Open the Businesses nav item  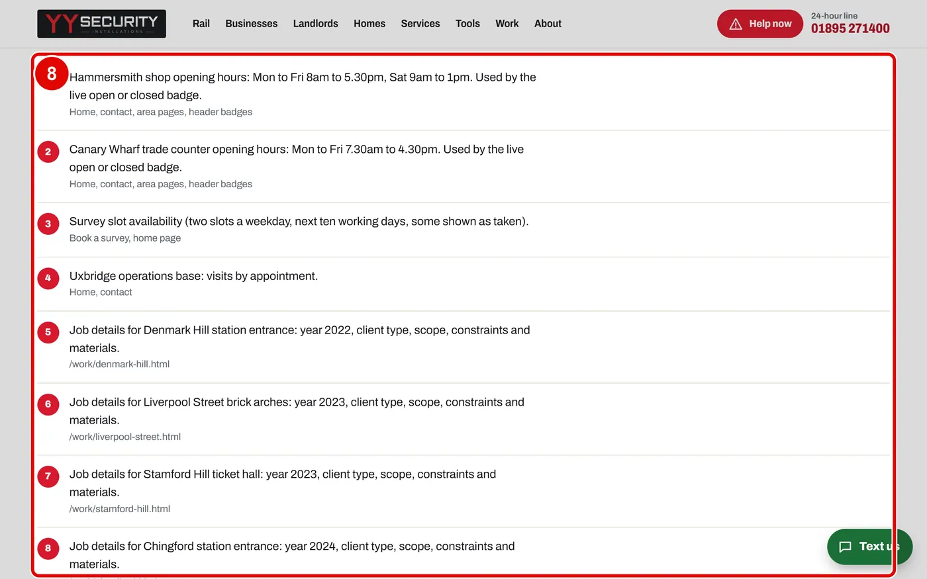tap(252, 24)
